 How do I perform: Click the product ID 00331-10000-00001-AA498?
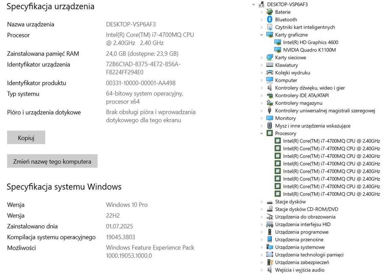tap(141, 83)
